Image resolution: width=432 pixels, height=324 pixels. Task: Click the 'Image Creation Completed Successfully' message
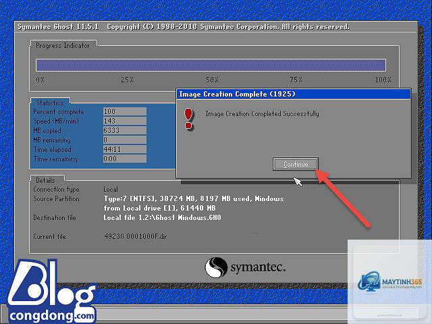pos(263,113)
